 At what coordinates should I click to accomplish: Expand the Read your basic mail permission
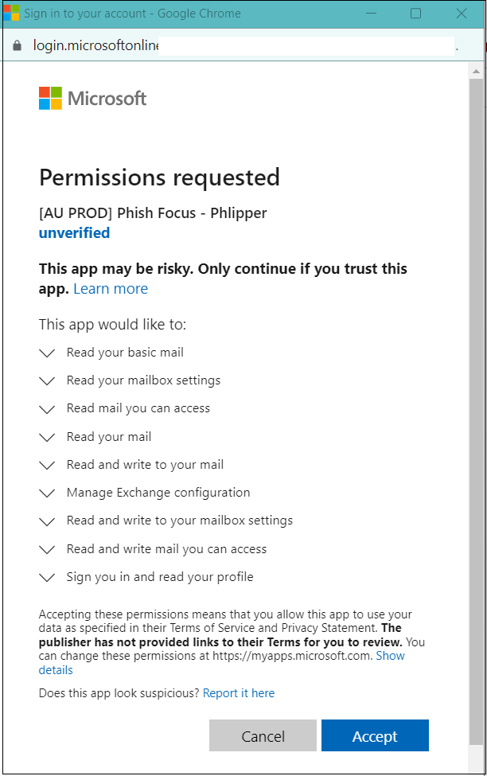[x=47, y=353]
